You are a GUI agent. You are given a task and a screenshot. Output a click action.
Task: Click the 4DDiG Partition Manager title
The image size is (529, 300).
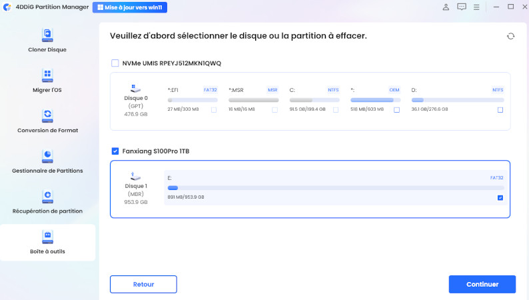click(52, 7)
